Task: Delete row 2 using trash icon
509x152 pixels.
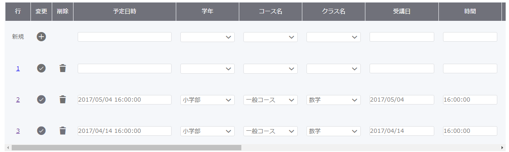Action: (63, 100)
